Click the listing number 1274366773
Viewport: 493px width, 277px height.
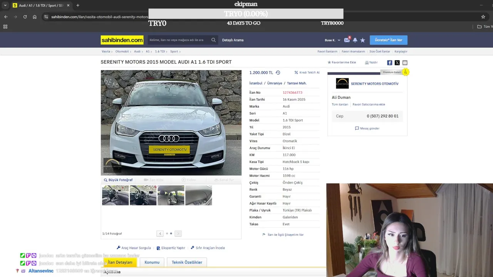292,93
